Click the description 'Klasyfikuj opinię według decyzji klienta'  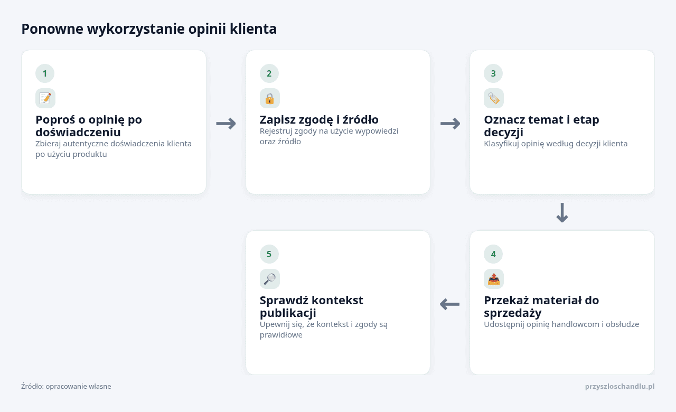tap(556, 144)
